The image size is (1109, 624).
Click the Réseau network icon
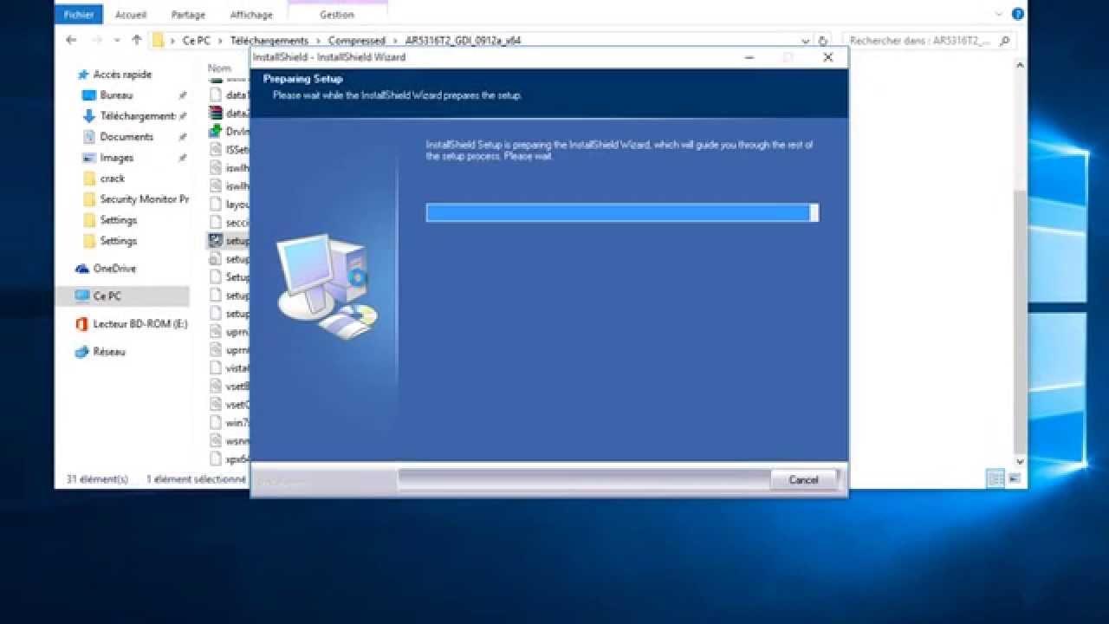click(x=82, y=352)
